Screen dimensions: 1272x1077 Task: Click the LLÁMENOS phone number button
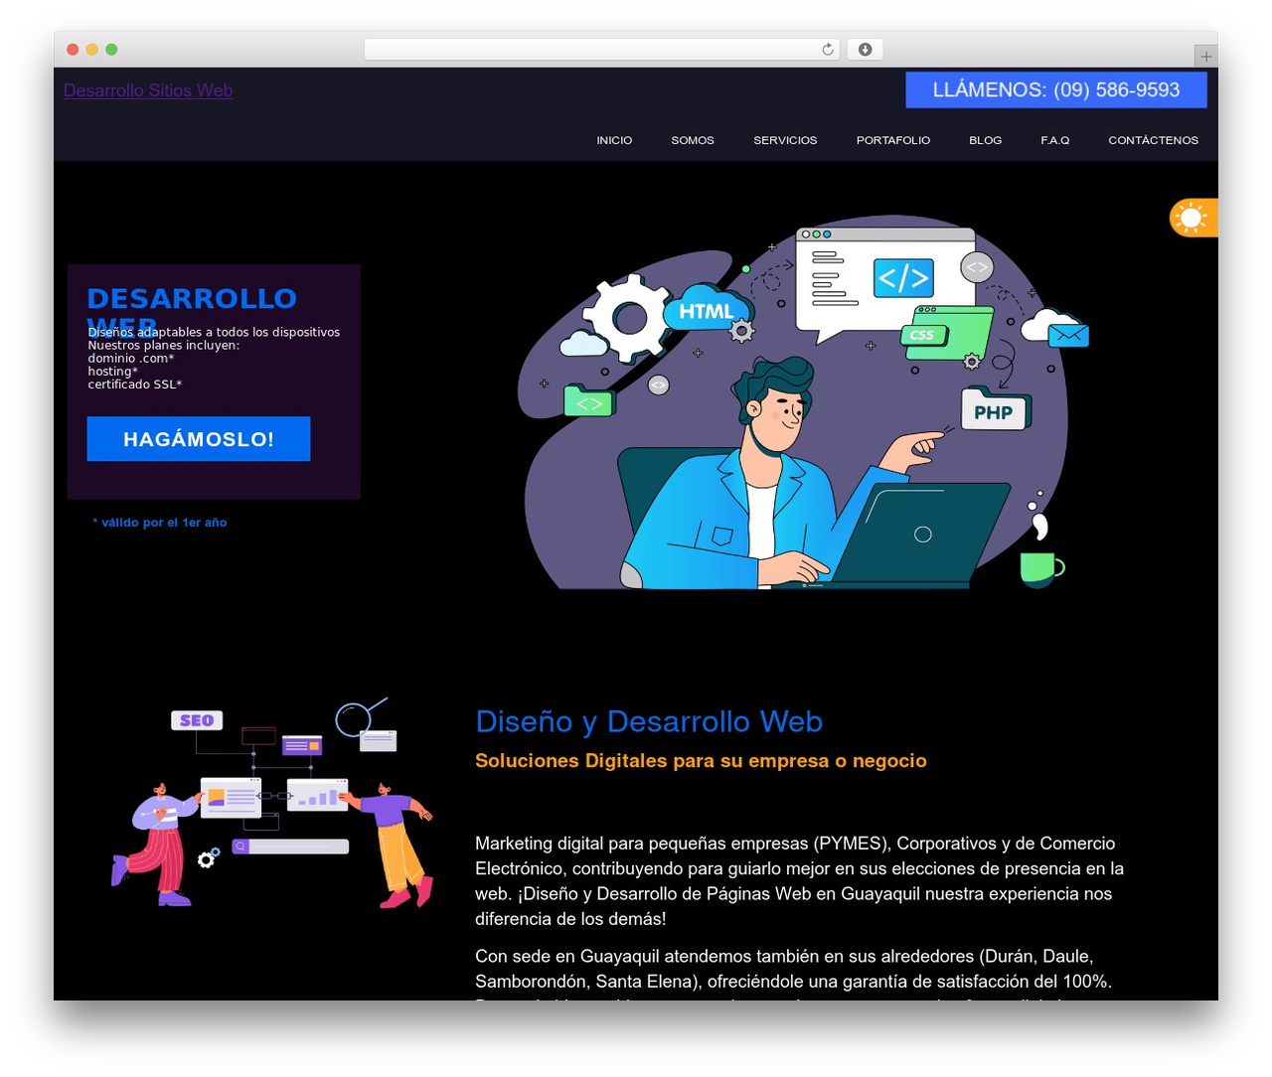point(1056,89)
